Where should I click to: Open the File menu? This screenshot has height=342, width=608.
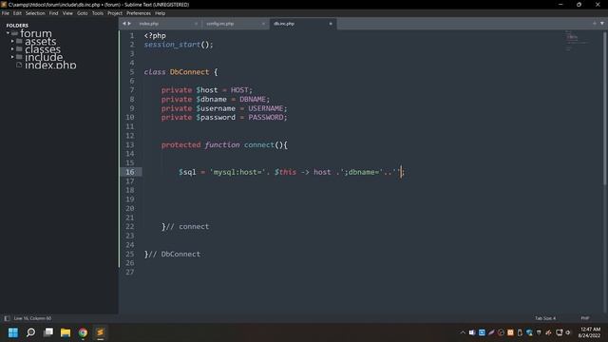coord(6,13)
